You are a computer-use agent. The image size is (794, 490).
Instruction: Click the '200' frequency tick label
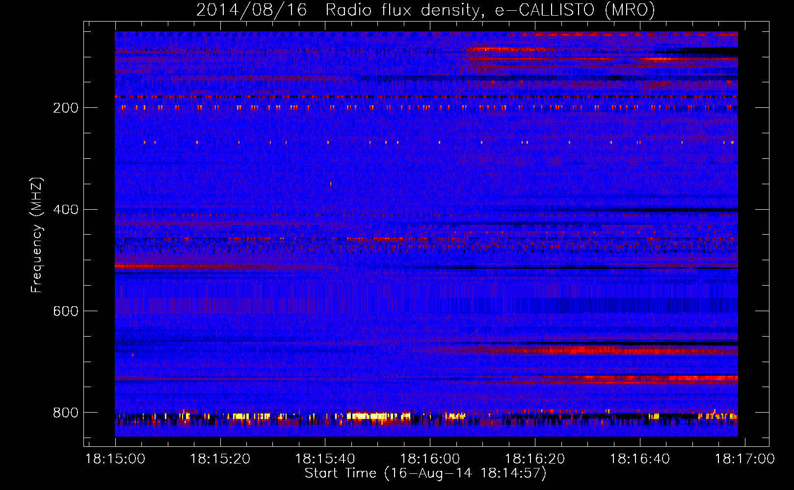click(65, 108)
